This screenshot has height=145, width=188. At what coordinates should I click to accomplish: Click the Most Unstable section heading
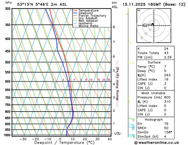tap(153, 93)
